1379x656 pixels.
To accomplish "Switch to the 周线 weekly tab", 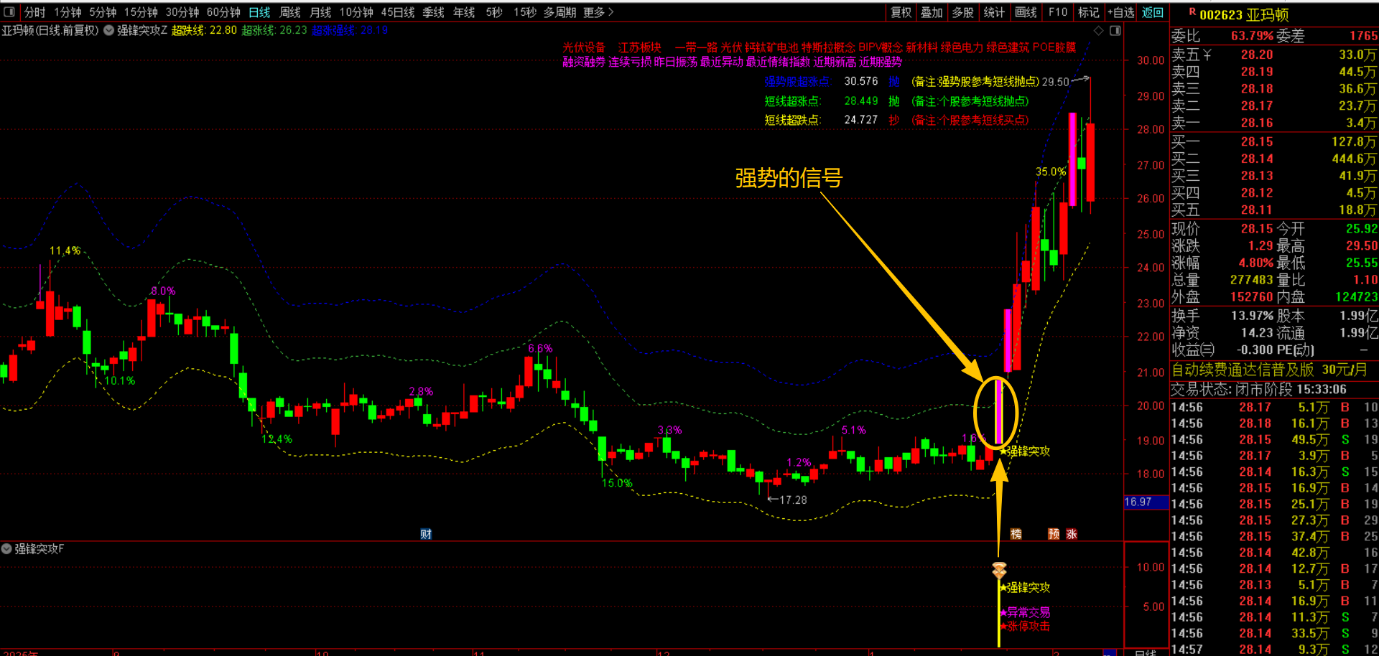I will pos(290,12).
